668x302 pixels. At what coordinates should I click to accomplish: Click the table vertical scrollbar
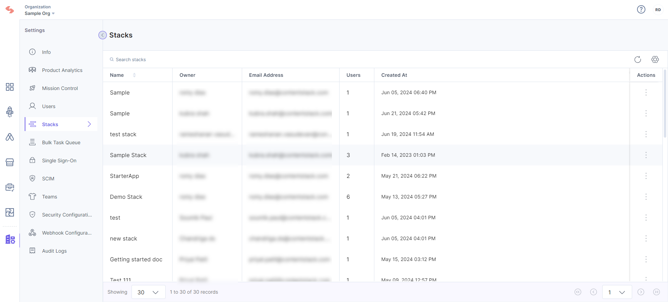[665, 104]
